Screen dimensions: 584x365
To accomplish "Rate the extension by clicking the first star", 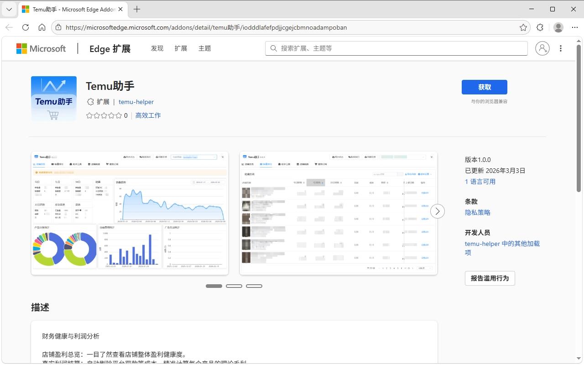I will pyautogui.click(x=89, y=115).
